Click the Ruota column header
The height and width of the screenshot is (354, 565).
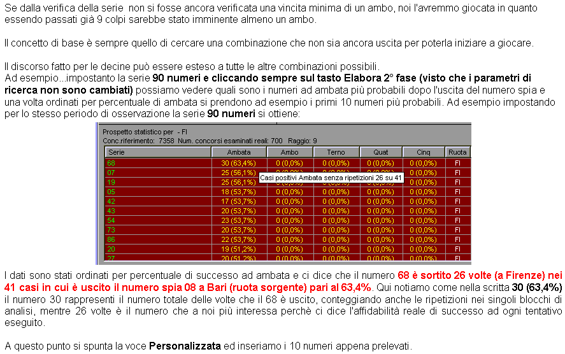pyautogui.click(x=457, y=152)
